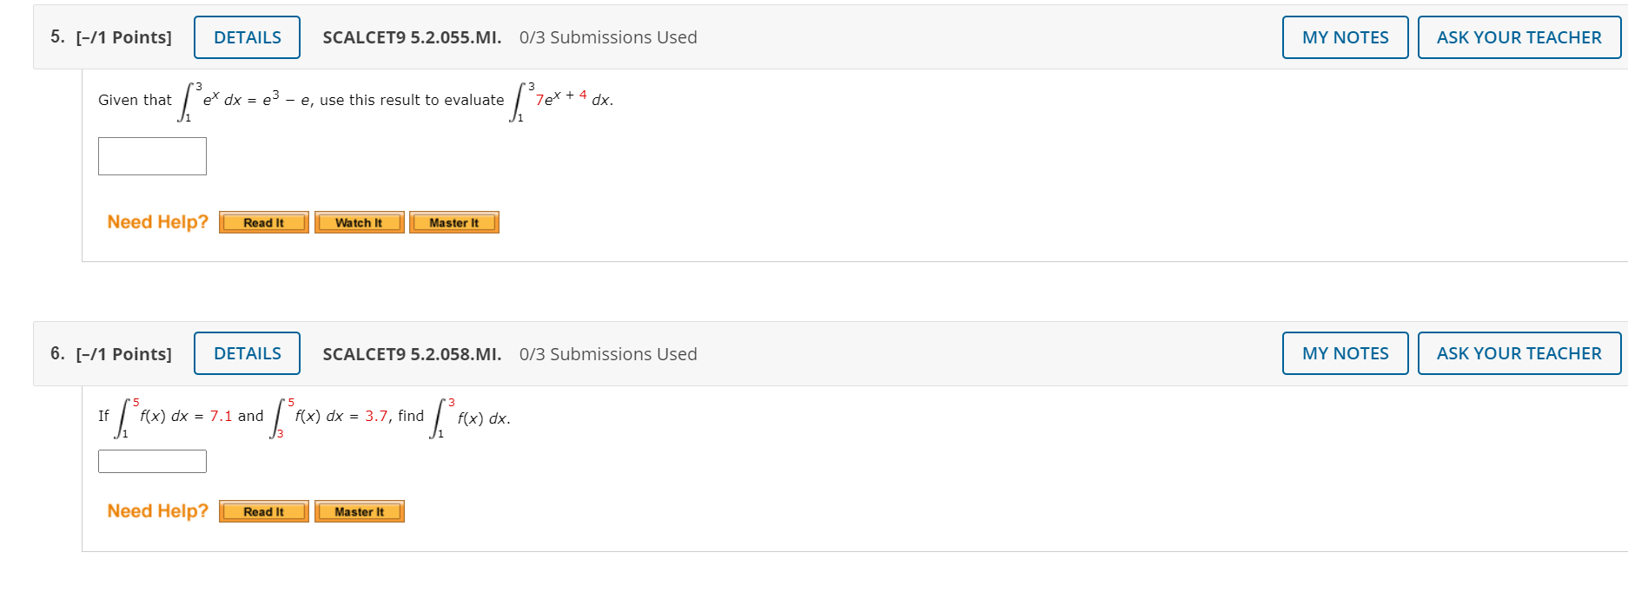Screen dimensions: 1628x605
Task: Ask Your Teacher about question 5
Action: coord(1519,37)
